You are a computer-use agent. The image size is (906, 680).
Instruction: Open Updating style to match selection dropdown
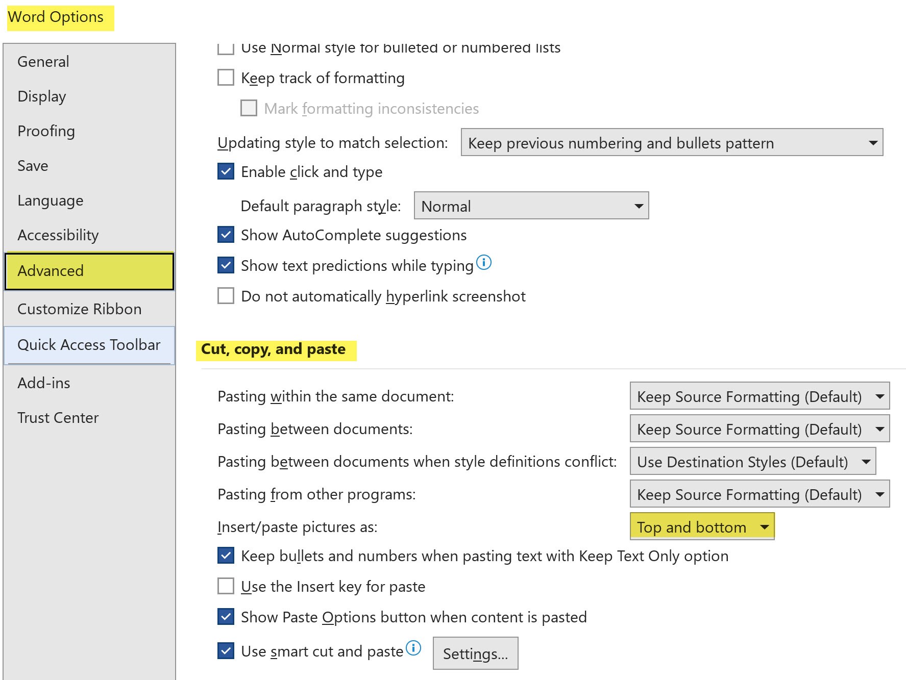click(672, 142)
